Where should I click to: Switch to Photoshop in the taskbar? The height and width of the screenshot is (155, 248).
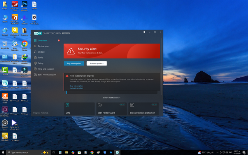111,152
